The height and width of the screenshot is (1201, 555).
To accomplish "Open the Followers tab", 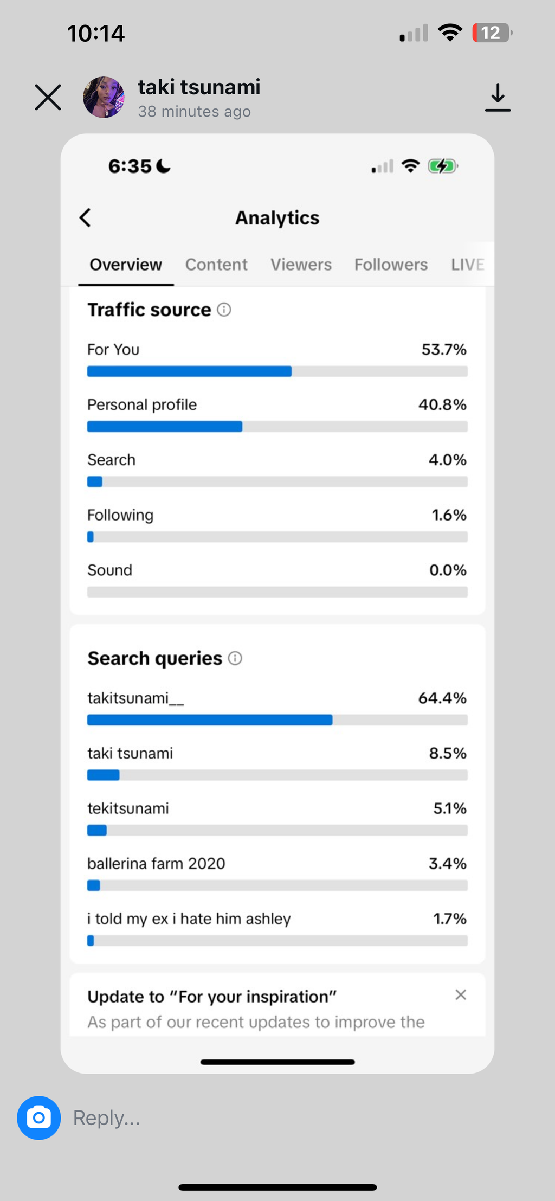I will (x=391, y=265).
